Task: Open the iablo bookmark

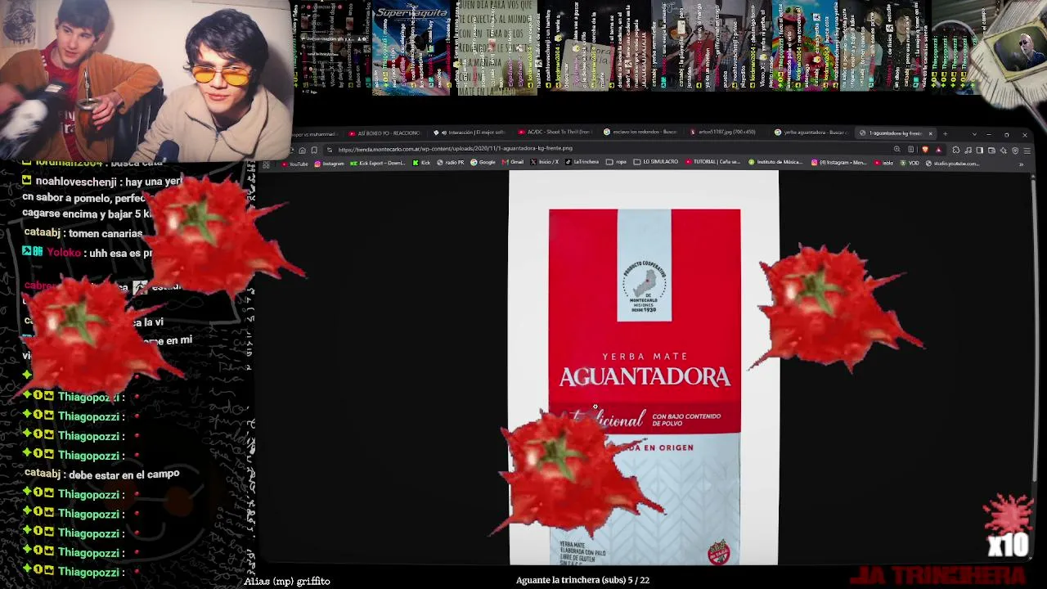Action: [884, 164]
